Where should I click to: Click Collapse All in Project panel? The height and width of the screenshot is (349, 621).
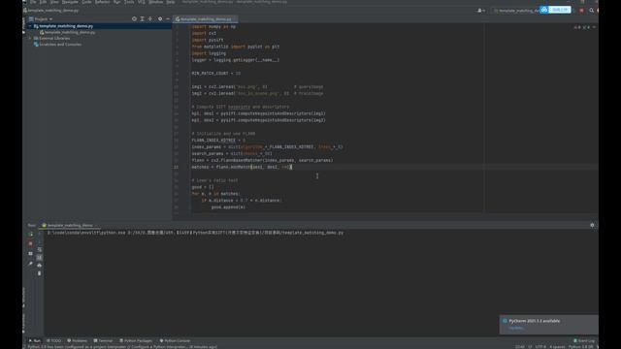[x=150, y=19]
